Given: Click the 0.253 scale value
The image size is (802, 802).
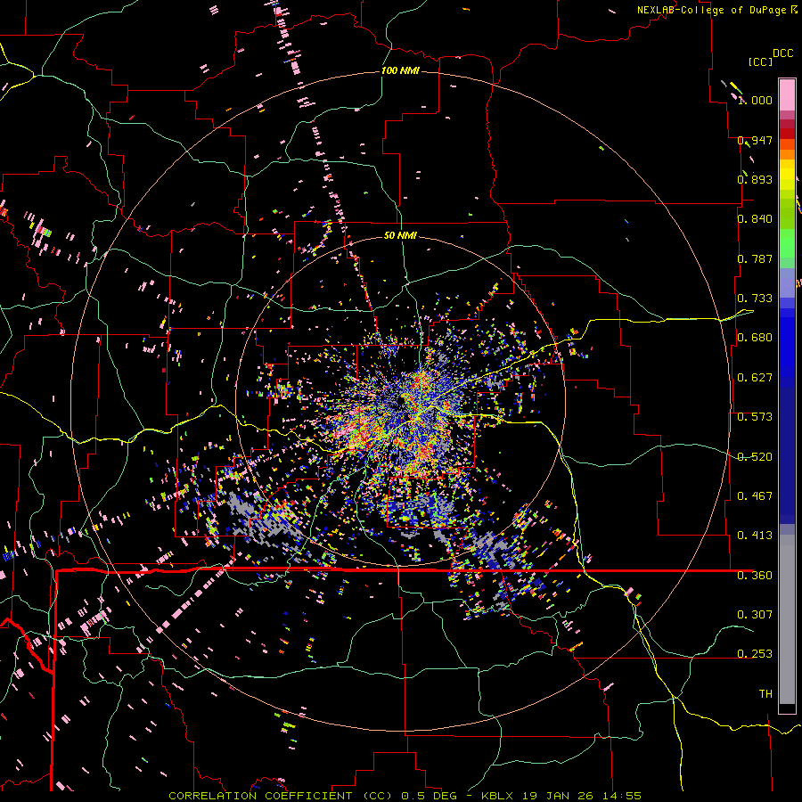Looking at the screenshot, I should [x=755, y=654].
